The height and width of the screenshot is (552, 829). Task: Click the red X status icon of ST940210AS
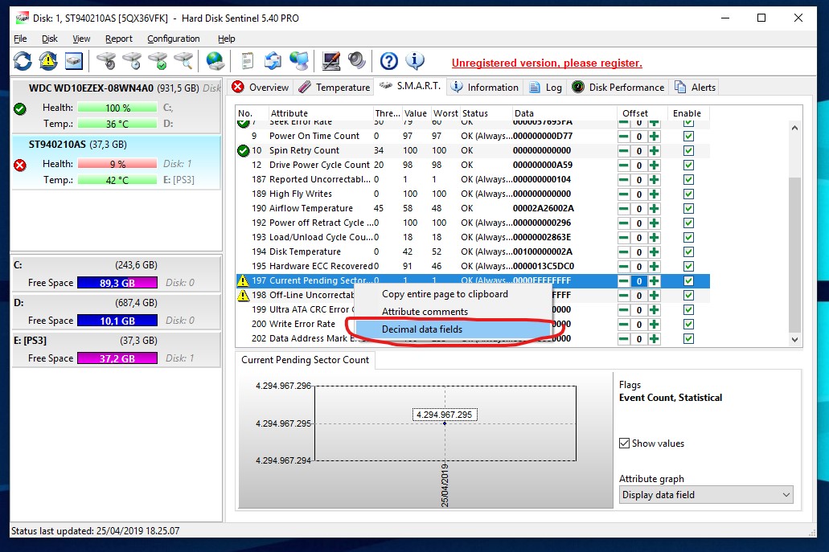(20, 166)
